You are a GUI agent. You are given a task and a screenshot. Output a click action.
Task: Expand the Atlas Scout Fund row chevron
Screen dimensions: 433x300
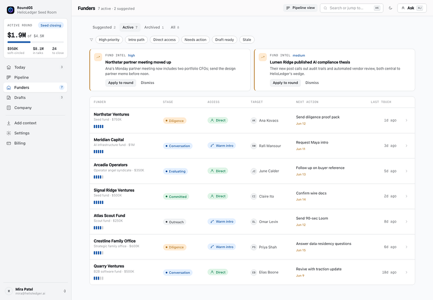click(406, 221)
